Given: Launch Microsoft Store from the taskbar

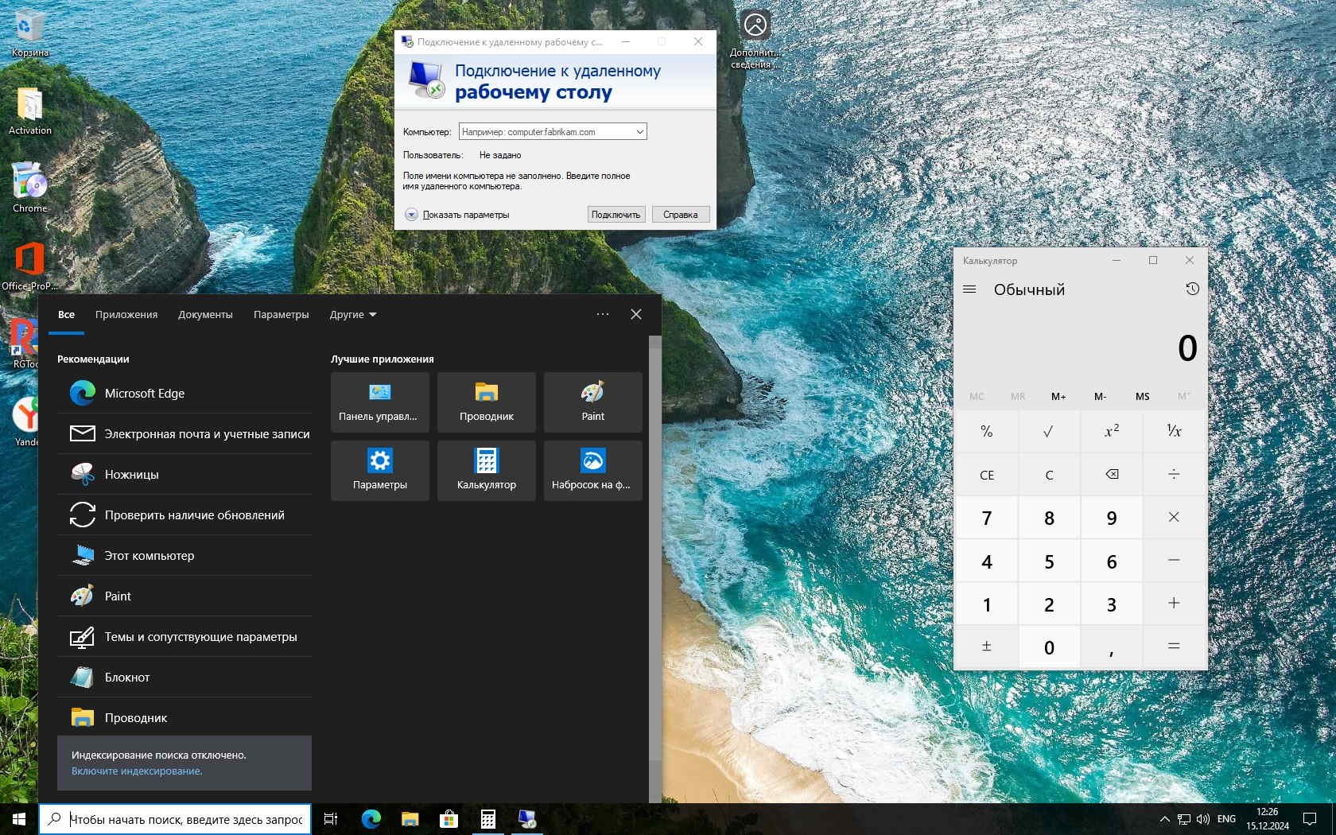Looking at the screenshot, I should click(x=449, y=818).
